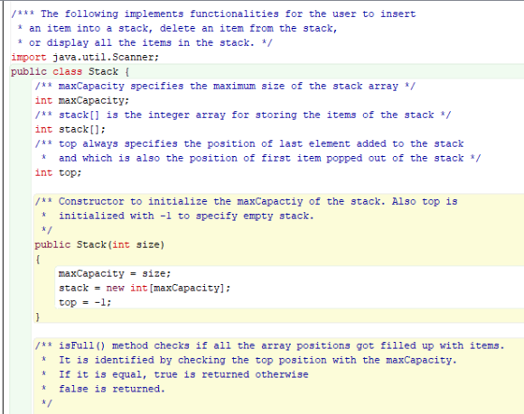Click the stack[] Javadoc comment line

pyautogui.click(x=243, y=115)
